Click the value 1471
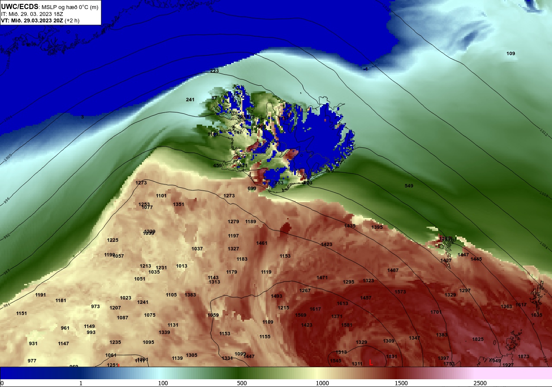552x387 pixels. pos(322,278)
